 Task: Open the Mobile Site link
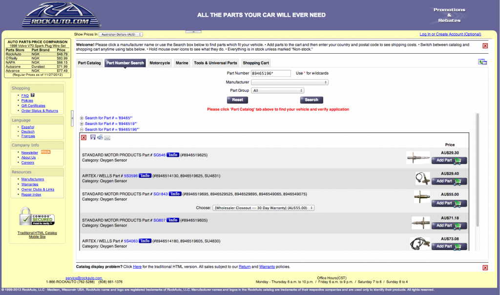37,237
